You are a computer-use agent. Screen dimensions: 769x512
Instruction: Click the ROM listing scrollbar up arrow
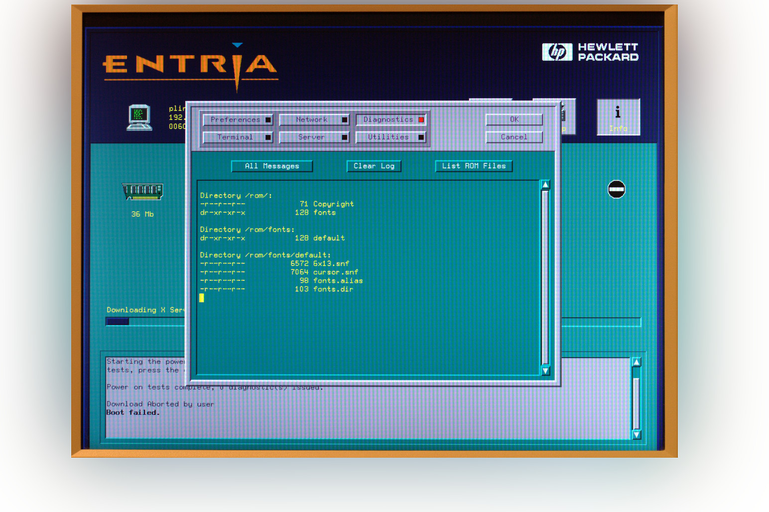click(545, 185)
